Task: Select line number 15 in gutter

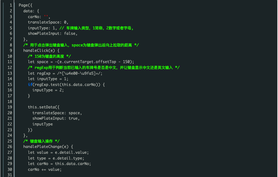Action: click(x=10, y=85)
